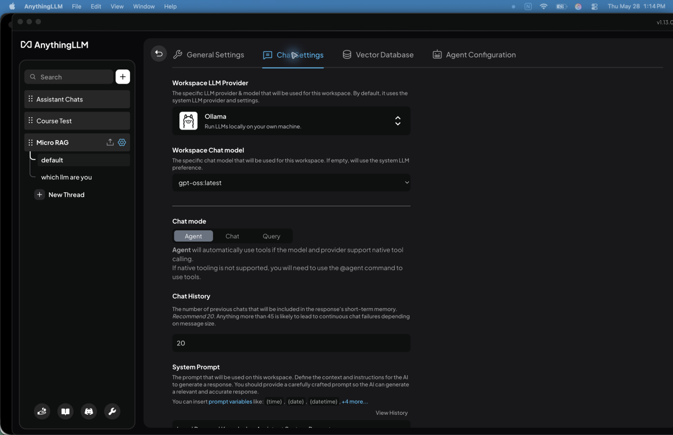Open the wrench settings icon in sidebar footer

112,411
